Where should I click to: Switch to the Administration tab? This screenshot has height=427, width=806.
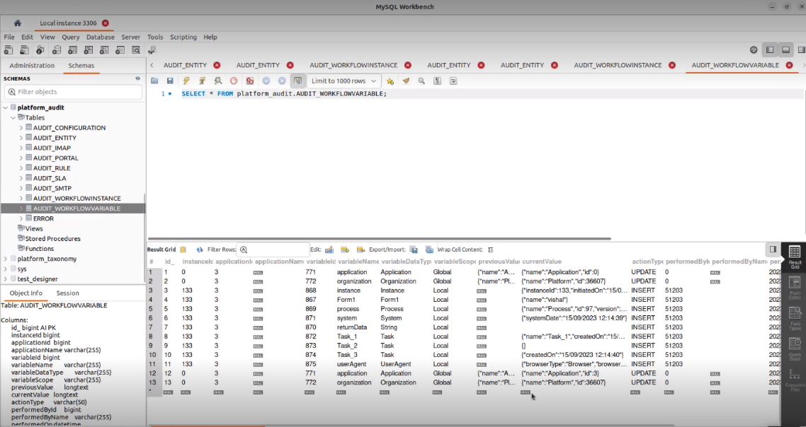tap(32, 66)
